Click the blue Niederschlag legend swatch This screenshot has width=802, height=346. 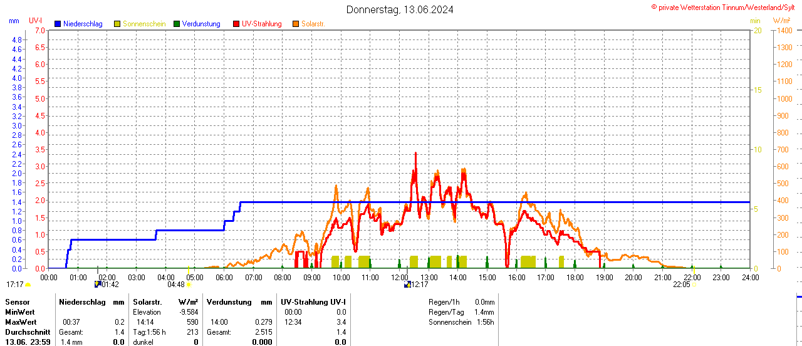[58, 24]
